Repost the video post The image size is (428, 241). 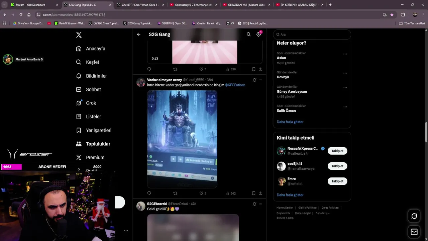(x=175, y=69)
